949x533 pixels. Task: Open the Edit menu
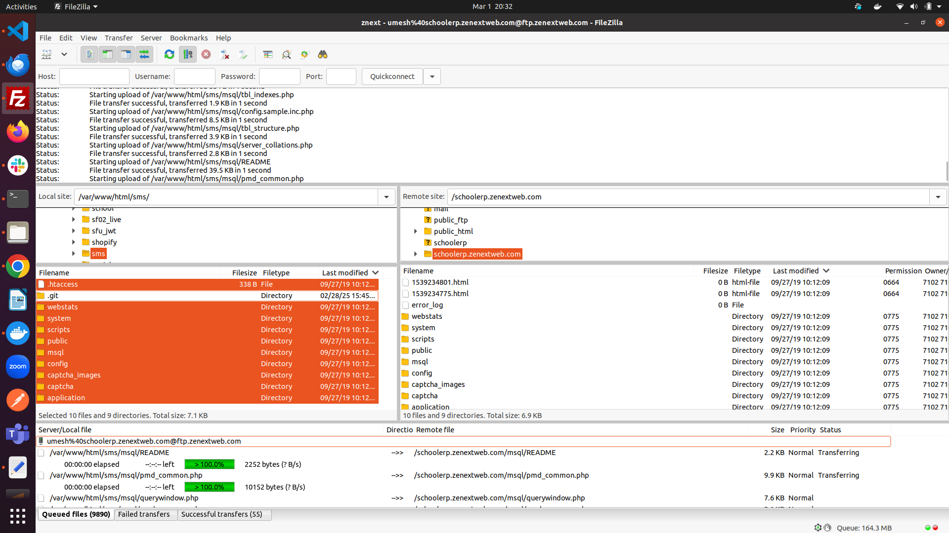[66, 38]
